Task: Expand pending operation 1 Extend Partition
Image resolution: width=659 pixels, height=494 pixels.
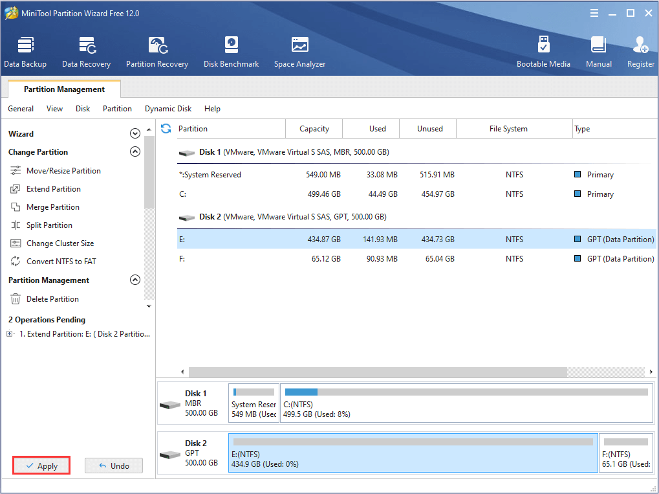Action: pyautogui.click(x=9, y=333)
